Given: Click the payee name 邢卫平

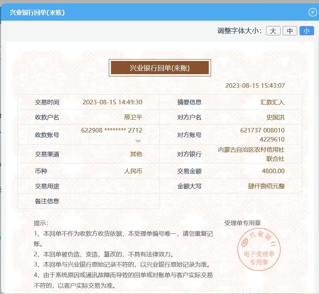Looking at the screenshot, I should [x=133, y=117].
